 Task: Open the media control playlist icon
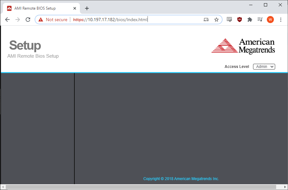pos(260,20)
